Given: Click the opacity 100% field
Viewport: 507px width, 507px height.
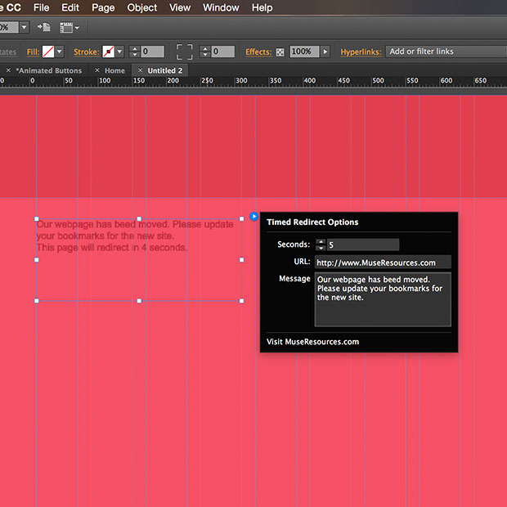Looking at the screenshot, I should pyautogui.click(x=304, y=52).
